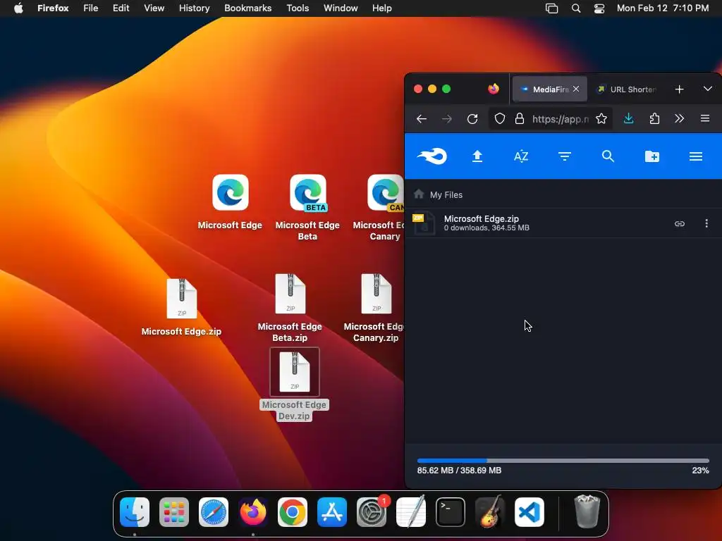Reload the current MediaFire page

tap(472, 119)
